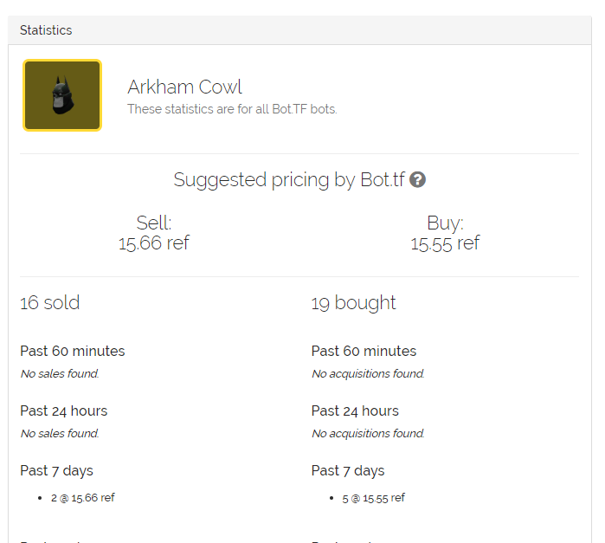The width and height of the screenshot is (605, 543).
Task: Click the 2 @ 15.66 ref entry
Action: (82, 498)
